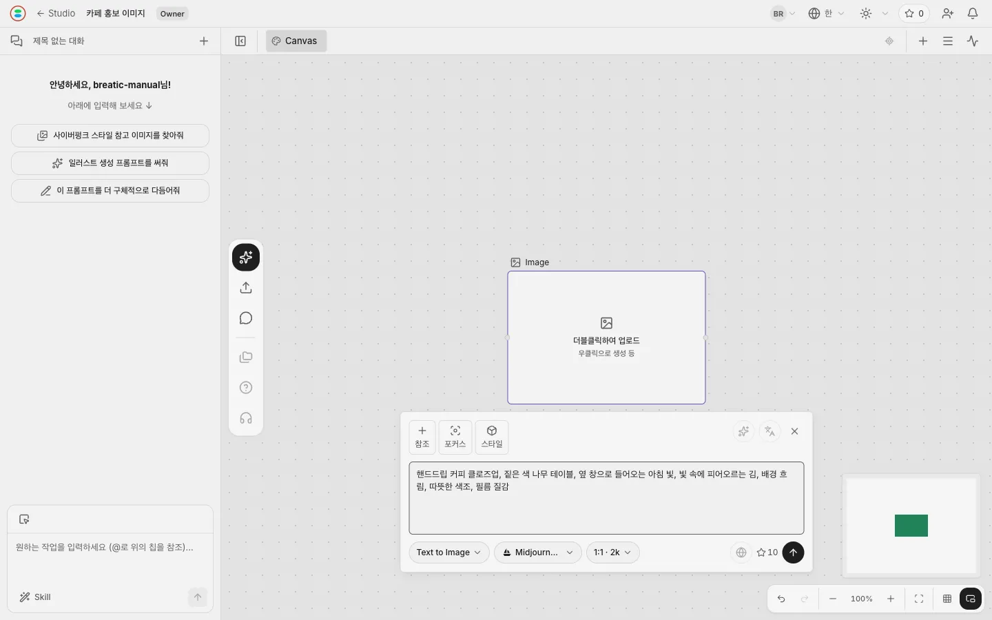Click the Image node label
The height and width of the screenshot is (620, 992).
coord(530,262)
